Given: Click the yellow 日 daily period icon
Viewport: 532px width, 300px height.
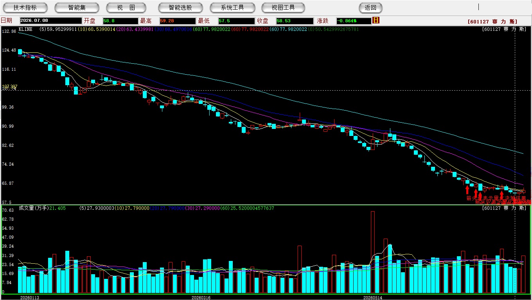Looking at the screenshot, I should point(376,20).
